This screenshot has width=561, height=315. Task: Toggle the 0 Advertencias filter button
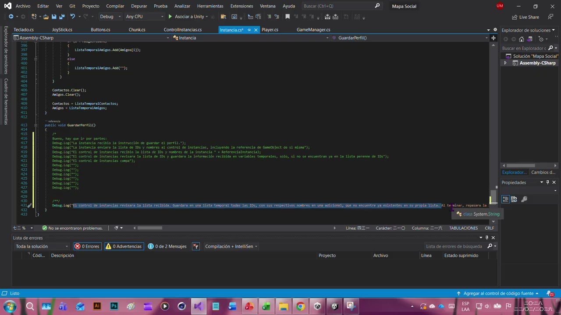pos(124,246)
